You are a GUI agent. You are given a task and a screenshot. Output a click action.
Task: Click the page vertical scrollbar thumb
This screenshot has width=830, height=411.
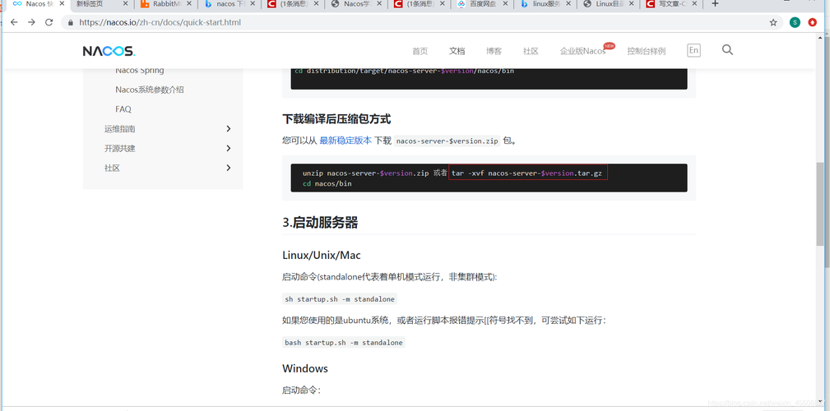(819, 204)
